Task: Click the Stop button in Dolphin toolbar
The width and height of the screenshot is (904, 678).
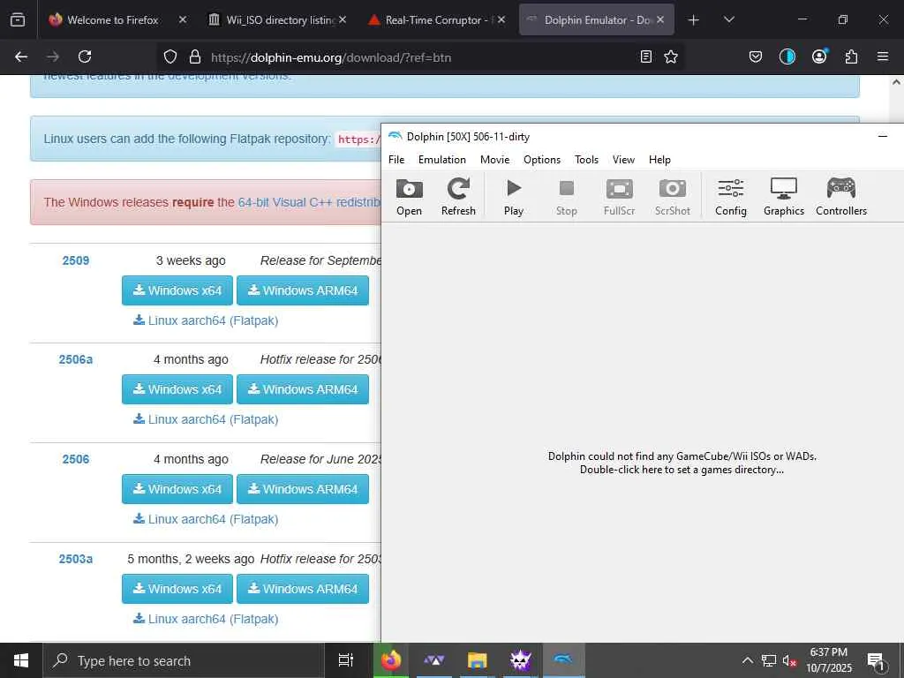Action: (x=567, y=197)
